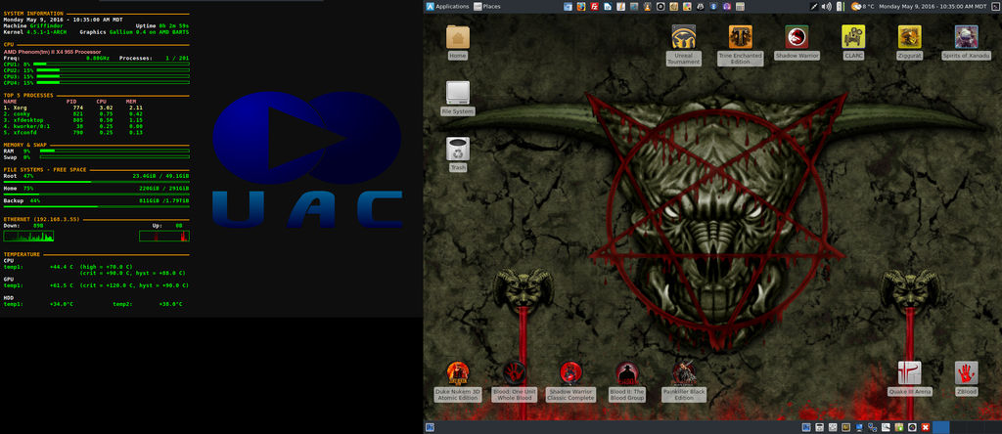This screenshot has height=434, width=1002.
Task: Launch VLC media player from the panel
Action: point(648,7)
